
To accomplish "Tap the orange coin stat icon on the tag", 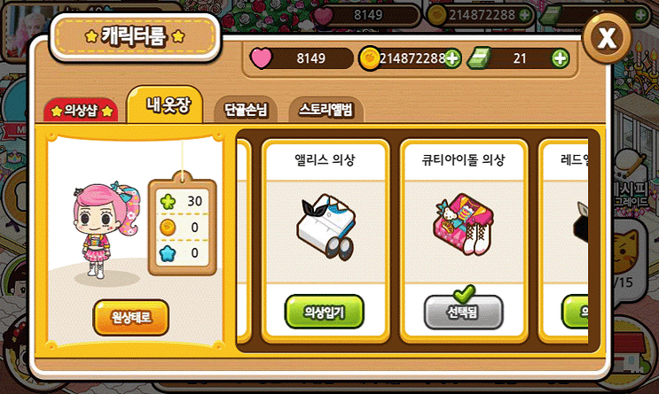I will [x=168, y=228].
